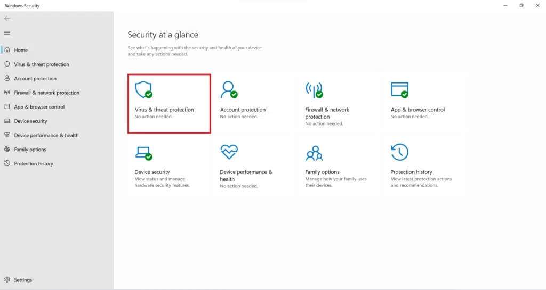This screenshot has width=546, height=290.
Task: Open Settings at bottom of sidebar
Action: 23,280
